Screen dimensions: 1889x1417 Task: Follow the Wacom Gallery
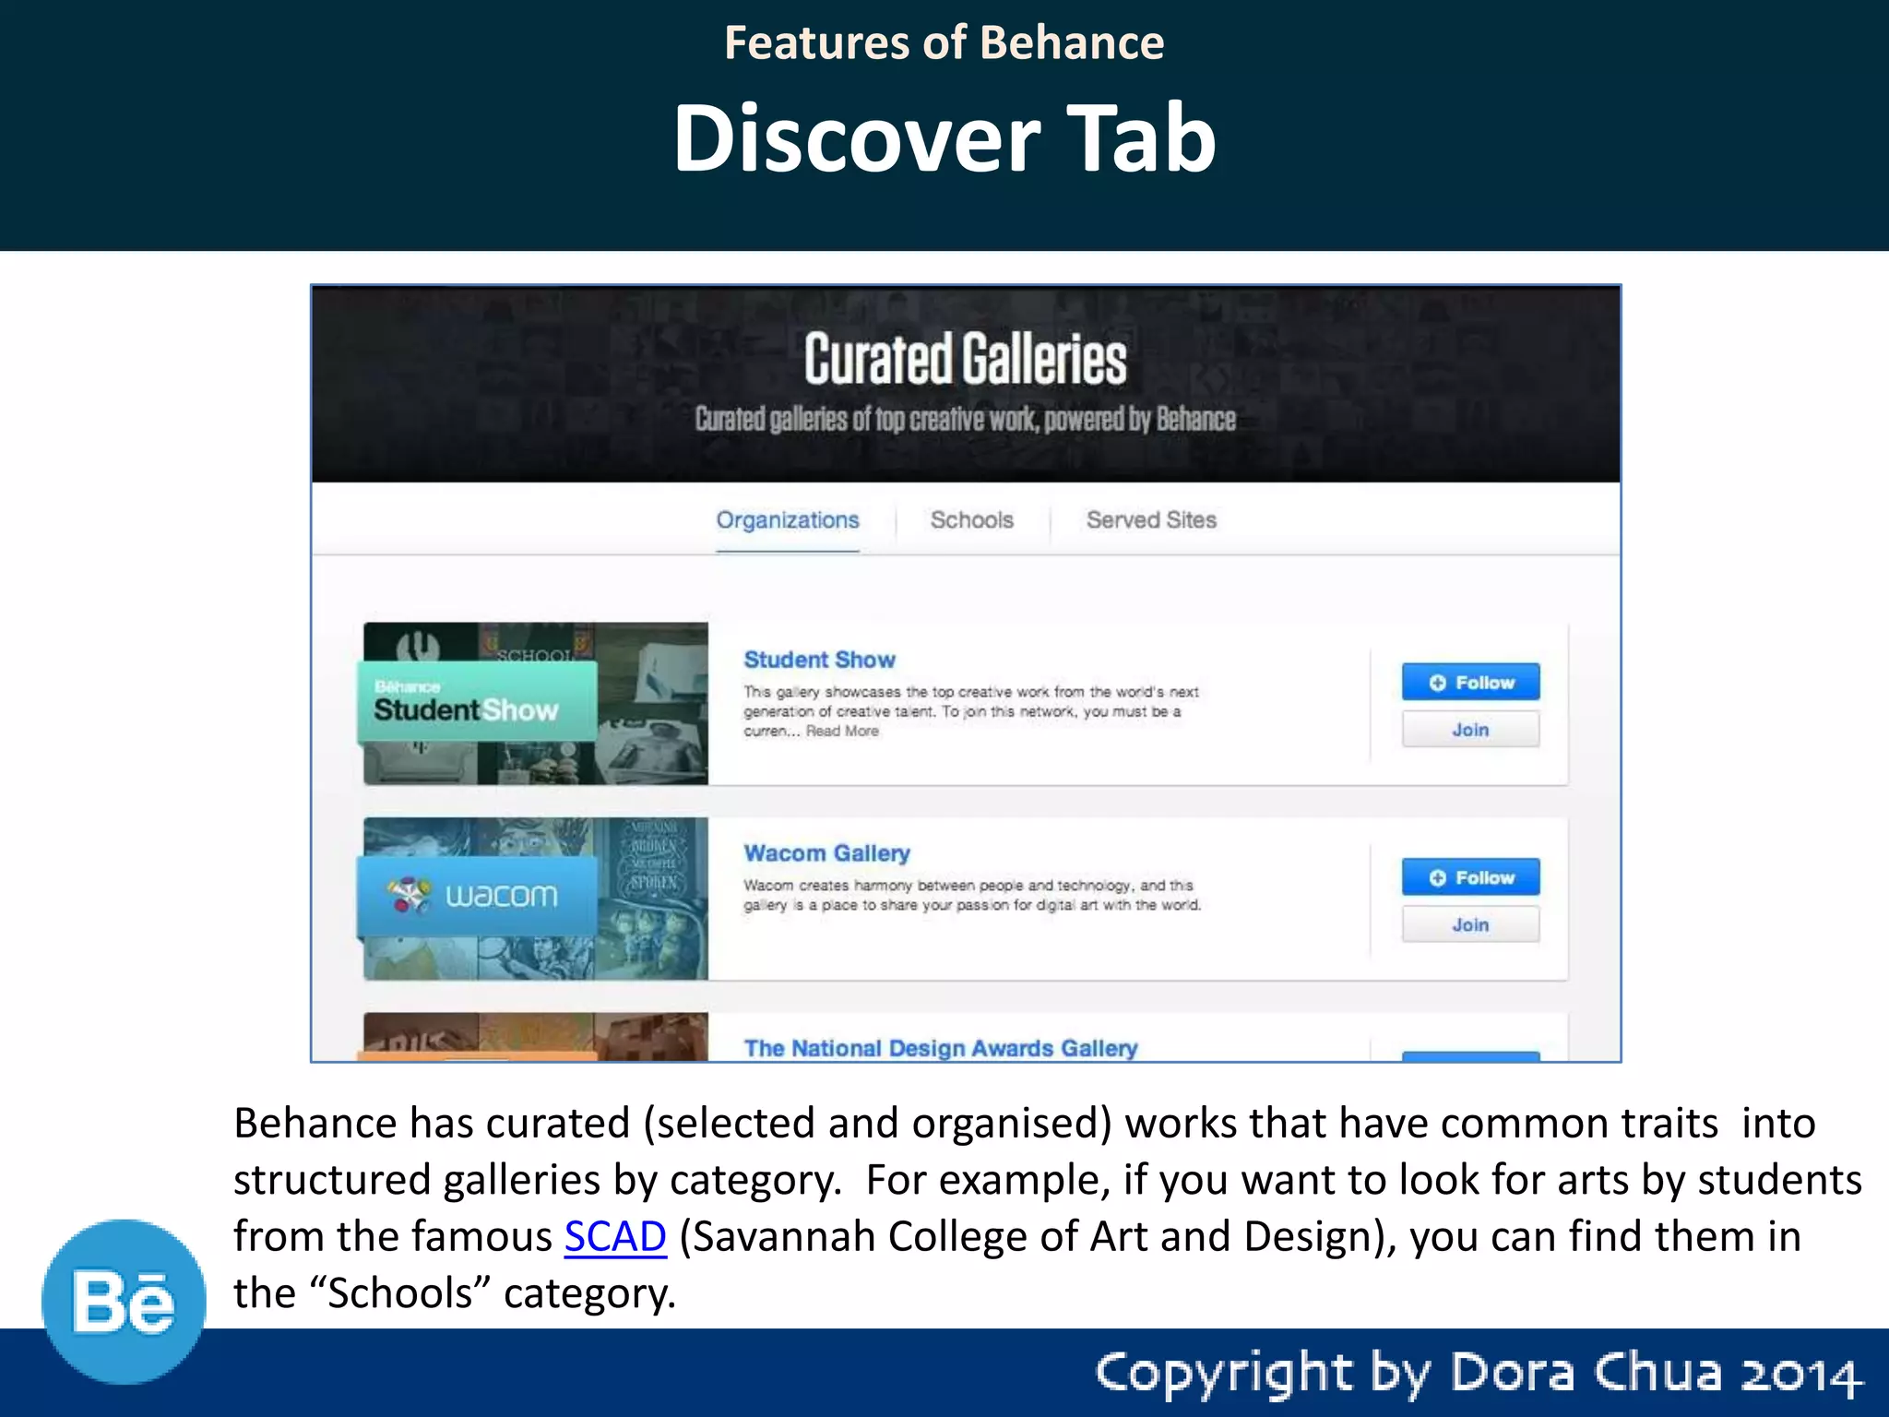click(1483, 877)
